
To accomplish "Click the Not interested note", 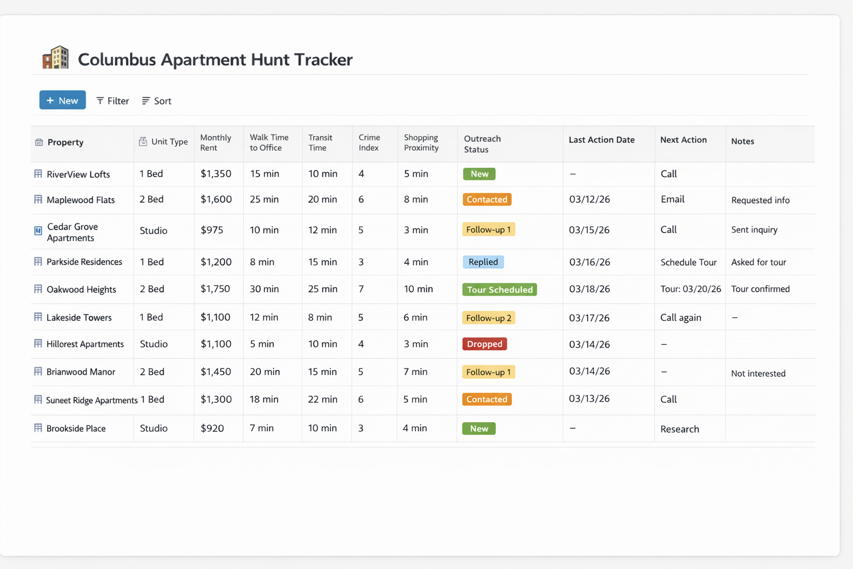I will coord(758,373).
